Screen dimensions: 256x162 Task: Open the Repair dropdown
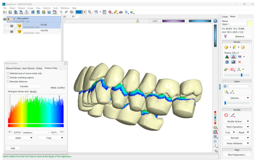pyautogui.click(x=243, y=133)
